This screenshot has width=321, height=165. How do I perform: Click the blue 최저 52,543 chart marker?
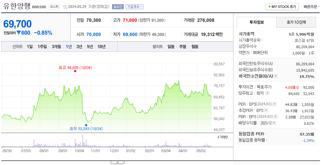coord(86,125)
